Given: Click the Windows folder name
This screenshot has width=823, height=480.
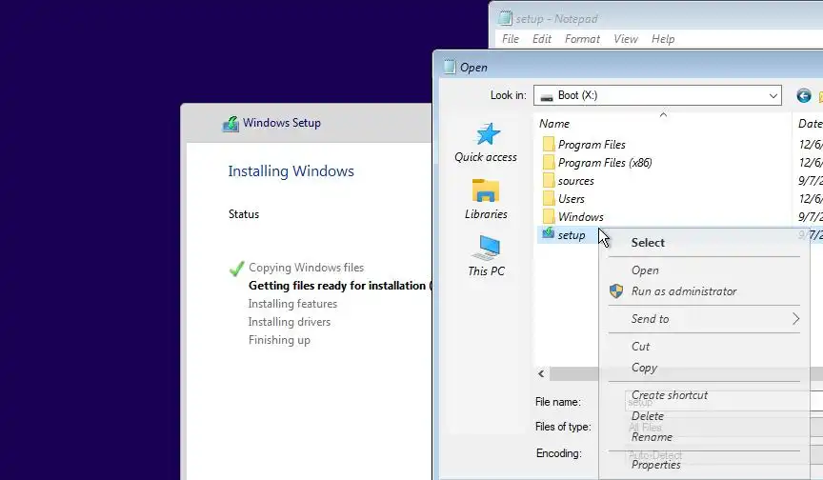Looking at the screenshot, I should tap(580, 216).
